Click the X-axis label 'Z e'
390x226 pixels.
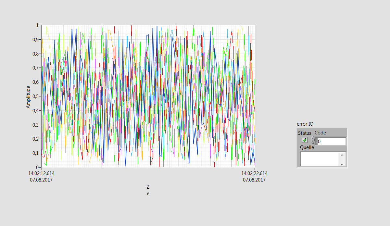(148, 190)
